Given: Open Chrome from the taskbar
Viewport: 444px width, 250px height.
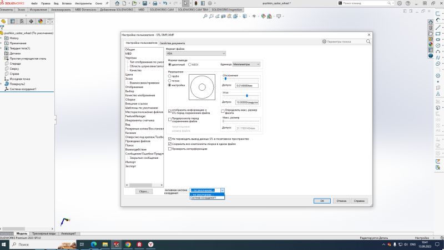Looking at the screenshot, I should (x=128, y=244).
